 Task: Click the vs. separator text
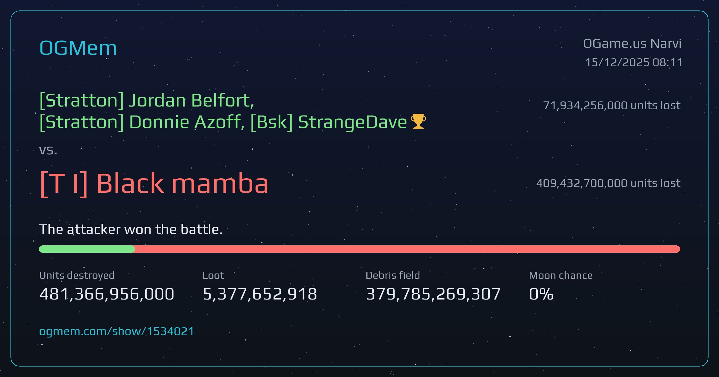[x=48, y=150]
